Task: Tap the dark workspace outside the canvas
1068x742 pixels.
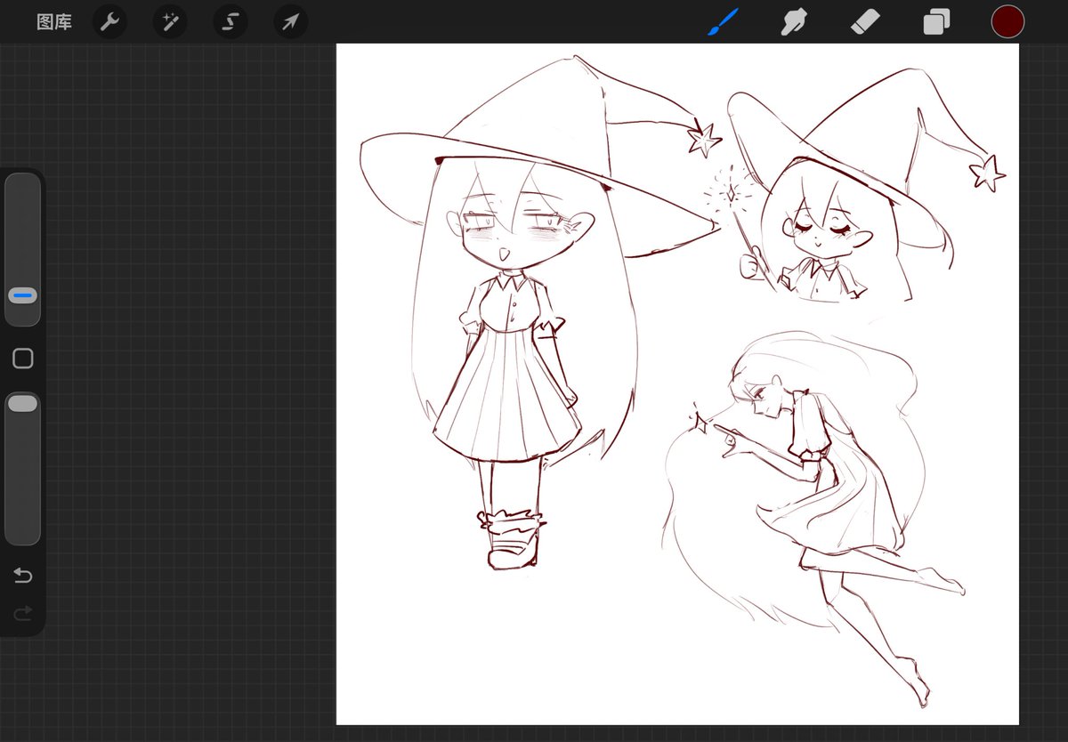Action: (x=178, y=694)
